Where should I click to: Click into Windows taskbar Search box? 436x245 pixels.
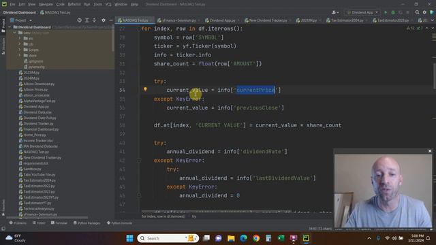tap(168, 238)
